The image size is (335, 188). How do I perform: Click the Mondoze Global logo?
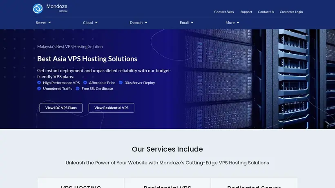coord(50,9)
